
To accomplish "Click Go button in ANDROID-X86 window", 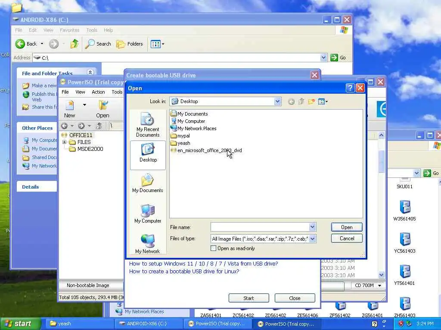I will click(x=338, y=58).
